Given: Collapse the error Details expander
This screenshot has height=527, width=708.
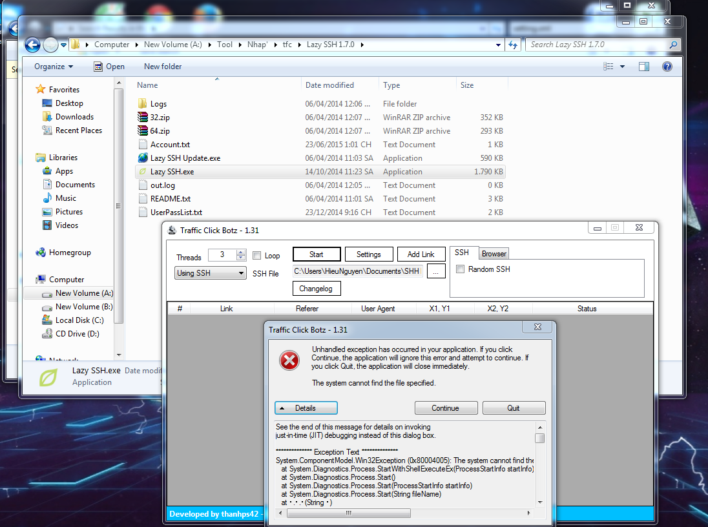Looking at the screenshot, I should pos(306,408).
